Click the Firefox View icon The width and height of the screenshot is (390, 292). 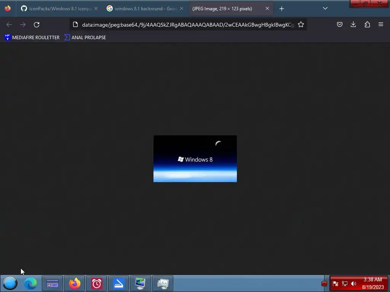tap(8, 8)
